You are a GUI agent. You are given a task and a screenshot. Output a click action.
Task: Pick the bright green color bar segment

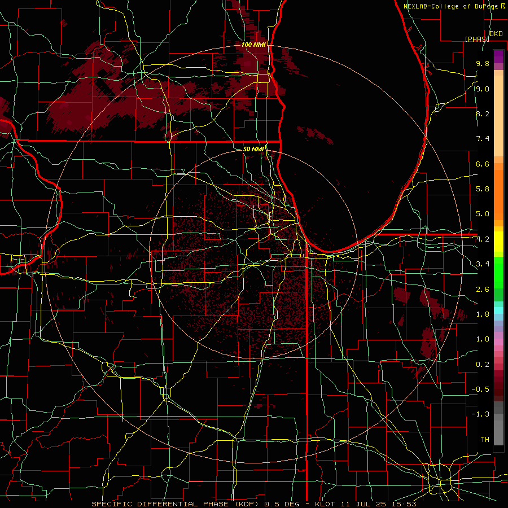coord(498,273)
